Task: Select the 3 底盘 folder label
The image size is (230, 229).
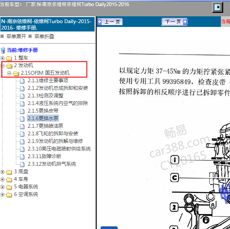Action: coord(21,171)
